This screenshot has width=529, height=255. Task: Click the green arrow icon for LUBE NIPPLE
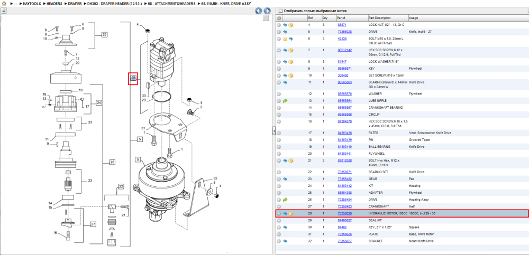285,101
